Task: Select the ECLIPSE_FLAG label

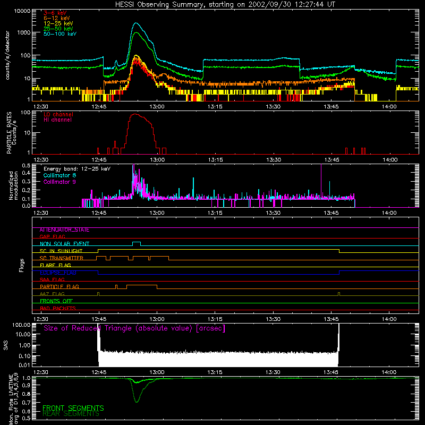Action: point(58,273)
